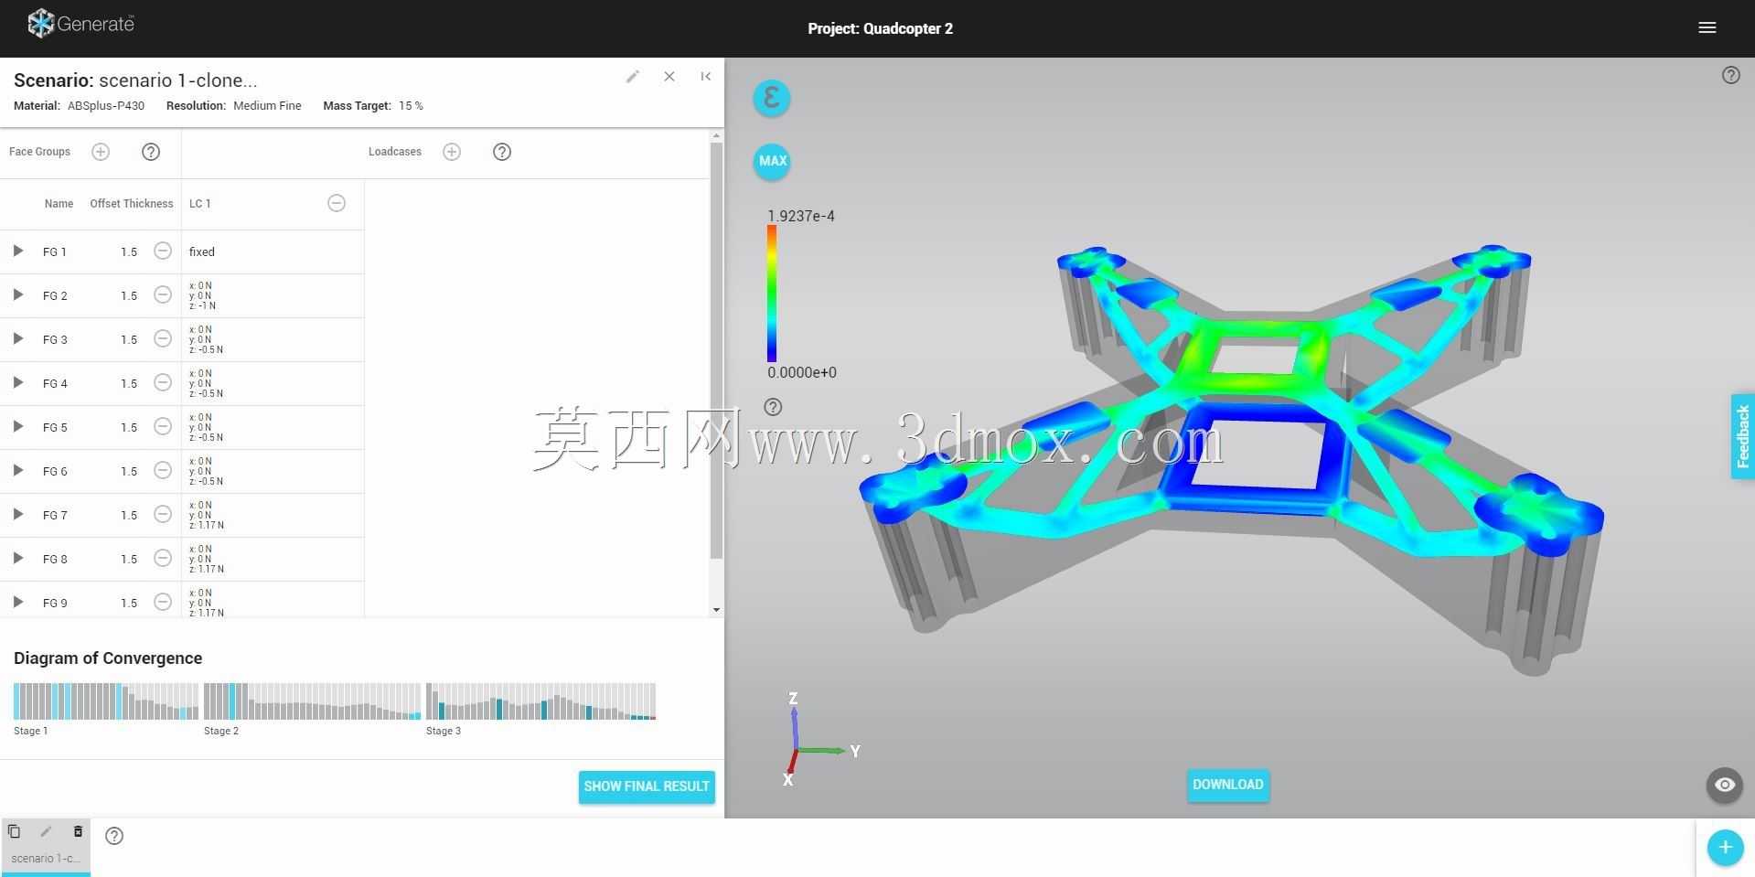1755x877 pixels.
Task: Clone the scenario with the copy icon
Action: pos(14,831)
